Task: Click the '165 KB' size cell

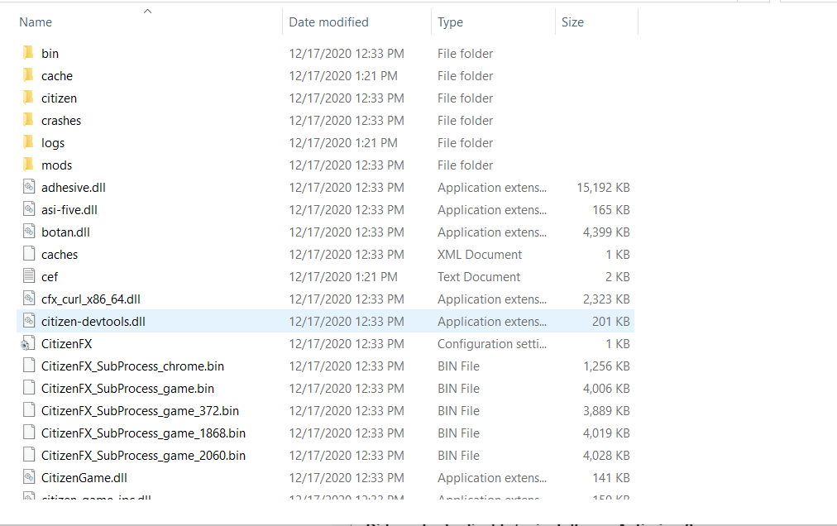Action: 611,210
